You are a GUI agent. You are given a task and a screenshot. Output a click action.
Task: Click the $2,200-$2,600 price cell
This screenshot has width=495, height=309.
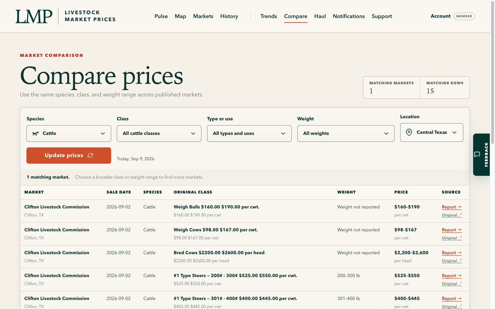click(x=411, y=253)
